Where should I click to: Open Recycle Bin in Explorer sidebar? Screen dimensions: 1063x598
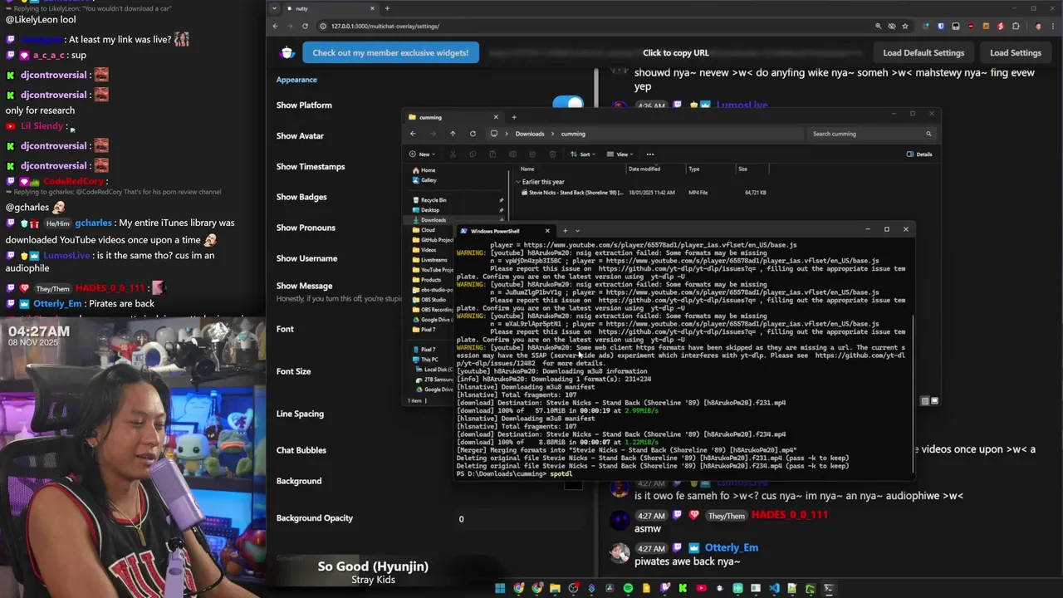coord(428,200)
